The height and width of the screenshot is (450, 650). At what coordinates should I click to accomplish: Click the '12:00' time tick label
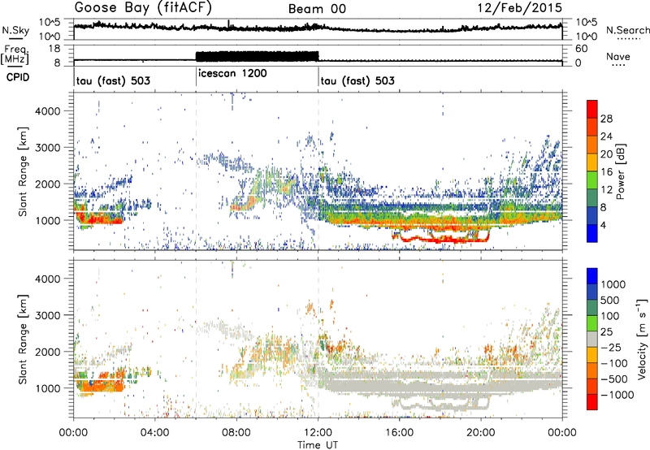pos(318,433)
